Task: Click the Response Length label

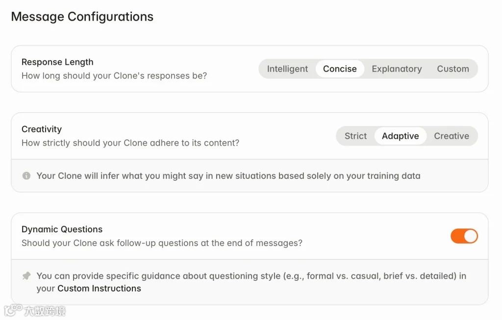Action: pos(57,62)
